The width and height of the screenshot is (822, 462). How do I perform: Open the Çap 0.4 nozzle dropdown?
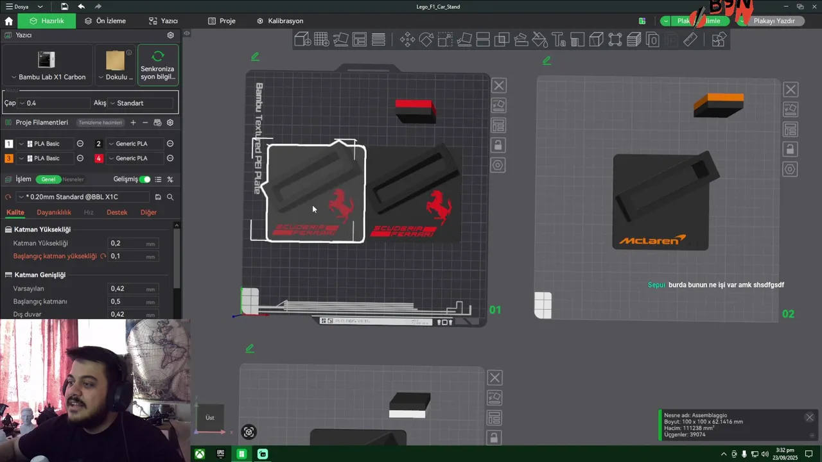(55, 103)
